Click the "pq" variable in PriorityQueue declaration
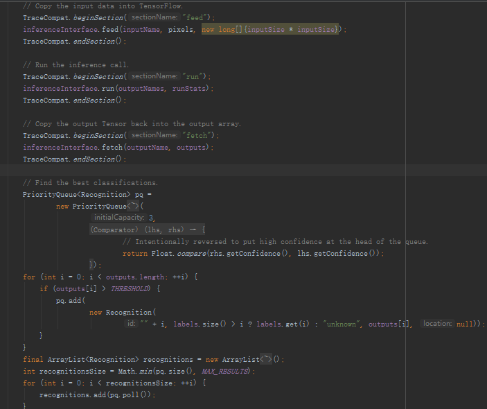The image size is (487, 409). coord(139,195)
